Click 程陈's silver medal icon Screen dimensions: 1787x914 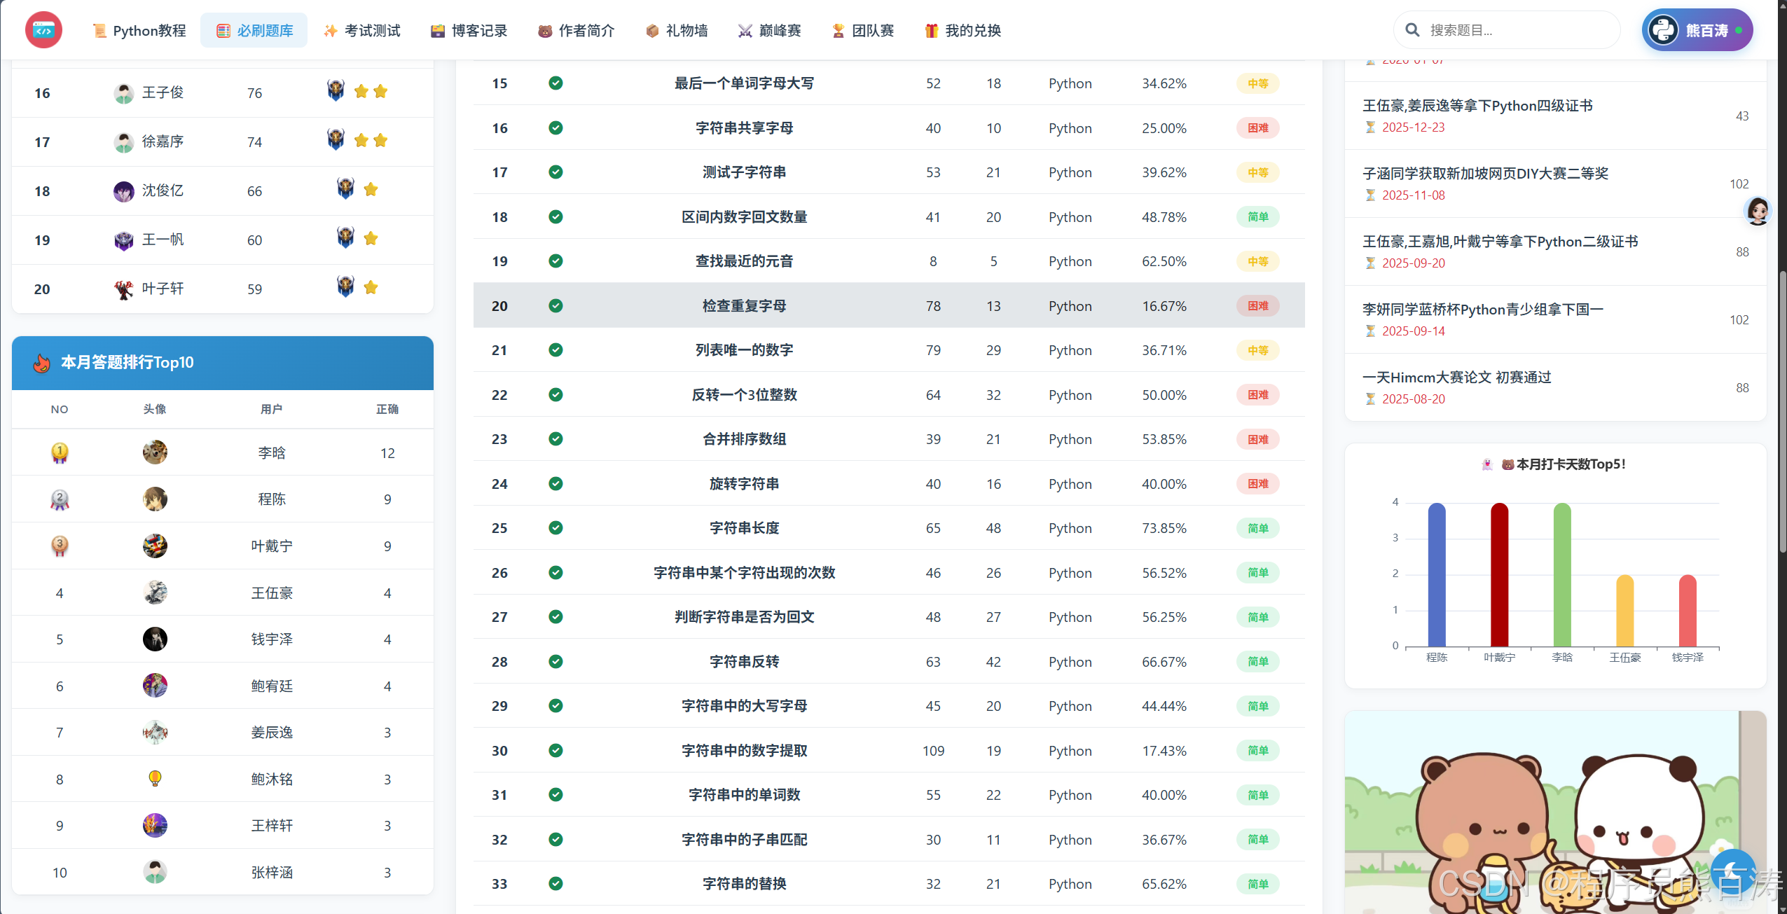tap(60, 499)
